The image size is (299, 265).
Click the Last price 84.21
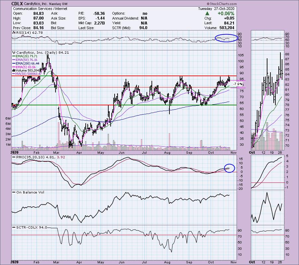pos(229,23)
